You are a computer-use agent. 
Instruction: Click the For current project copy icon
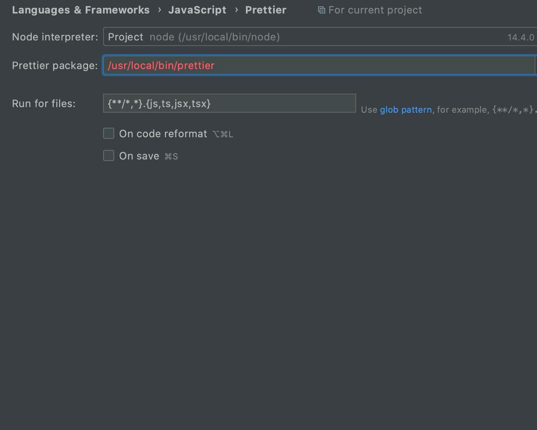321,10
